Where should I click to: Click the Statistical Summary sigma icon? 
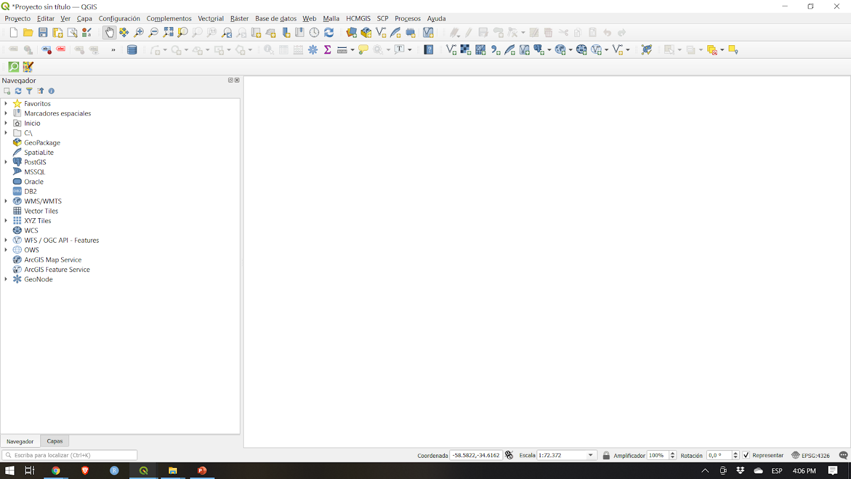[x=328, y=49]
